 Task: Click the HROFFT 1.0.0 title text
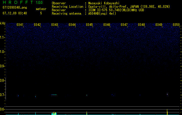click(23, 2)
